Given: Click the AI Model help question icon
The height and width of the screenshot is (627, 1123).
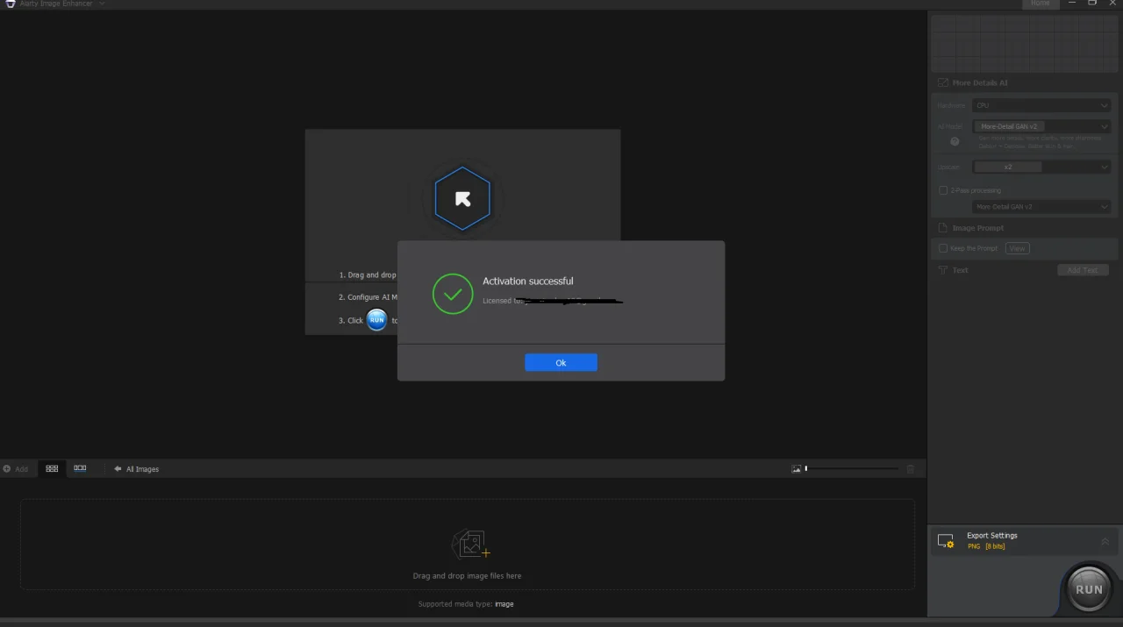Looking at the screenshot, I should click(x=955, y=141).
